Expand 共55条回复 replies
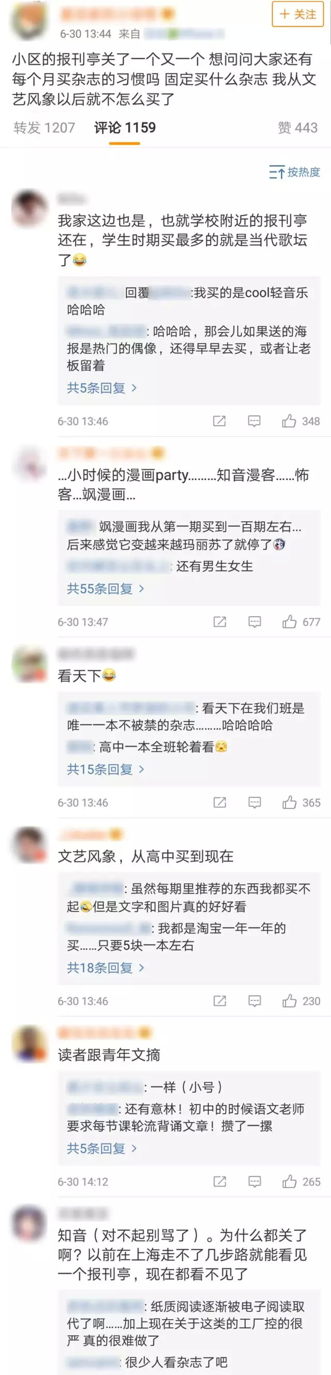This screenshot has width=331, height=1375. click(x=106, y=588)
